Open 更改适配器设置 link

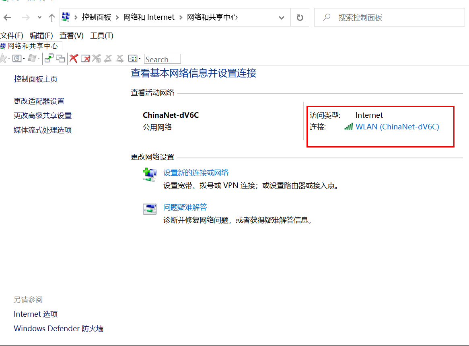[x=39, y=101]
